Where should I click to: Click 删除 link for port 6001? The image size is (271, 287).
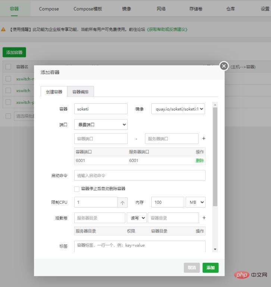click(x=200, y=160)
